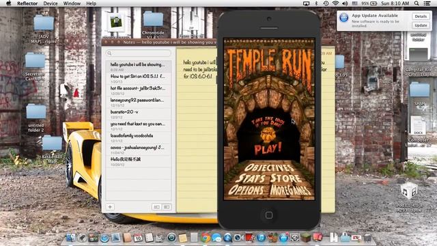Select the 'oovoo - joshualanceyoung' note

(x=138, y=150)
